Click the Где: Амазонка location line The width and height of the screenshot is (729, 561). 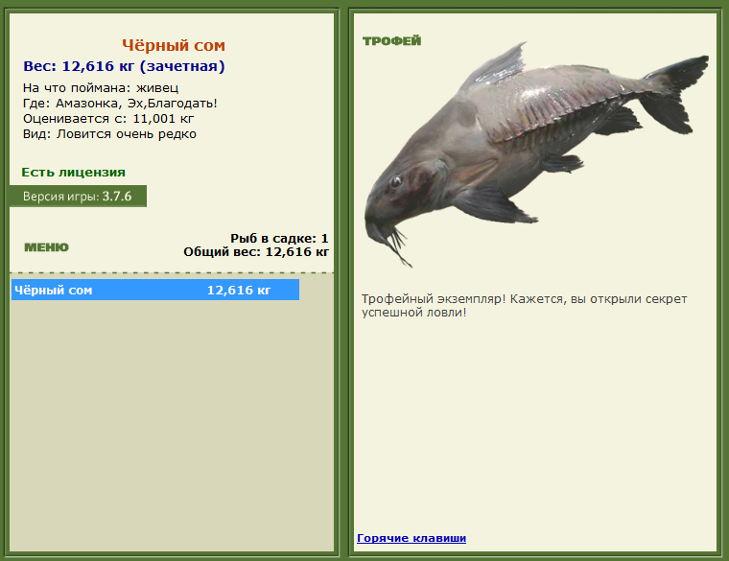pos(121,104)
